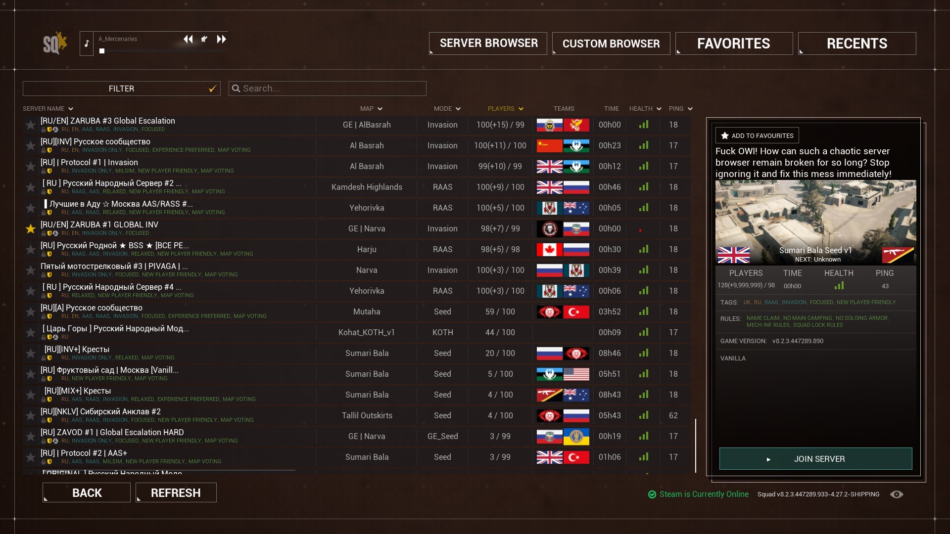950x534 pixels.
Task: Click health bars in server details panel
Action: pyautogui.click(x=839, y=286)
